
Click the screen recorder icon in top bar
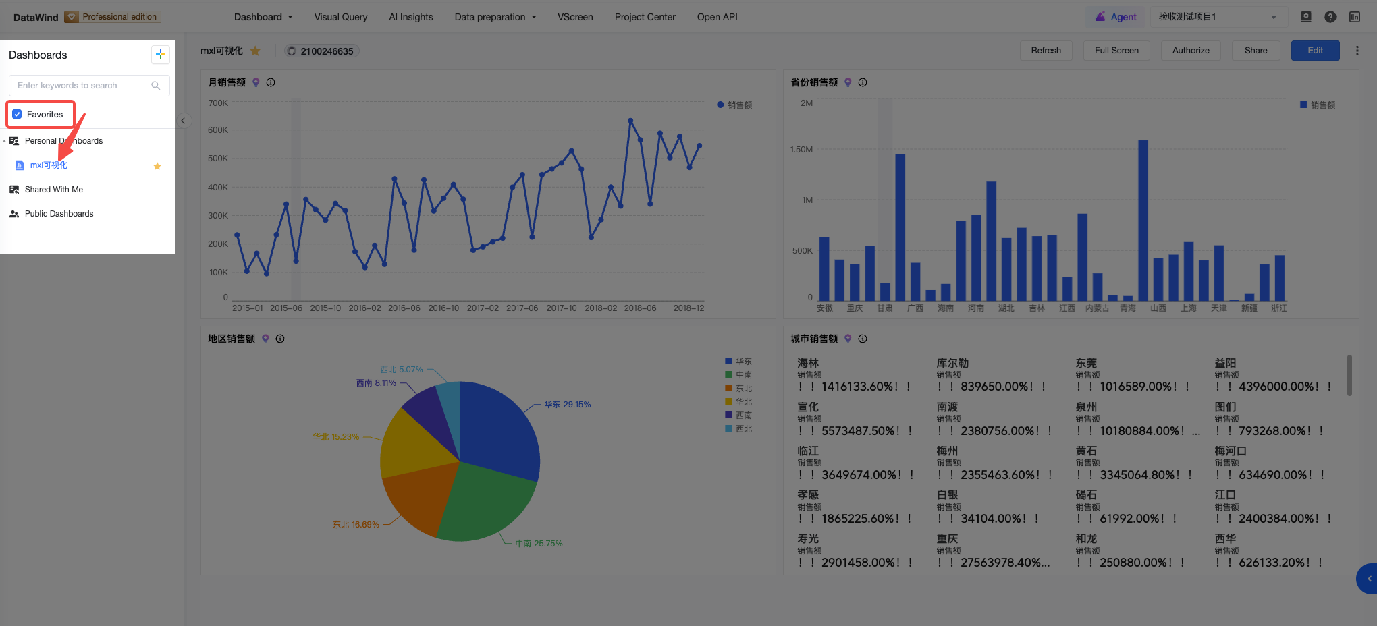pyautogui.click(x=1306, y=17)
